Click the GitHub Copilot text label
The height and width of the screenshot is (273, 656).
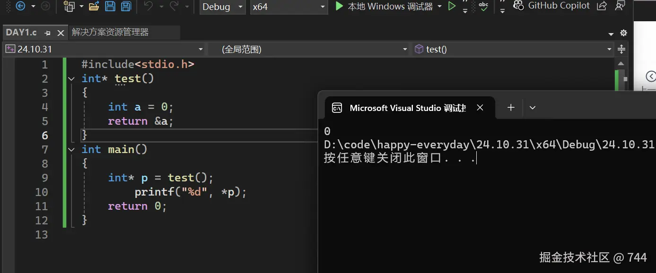coord(559,6)
